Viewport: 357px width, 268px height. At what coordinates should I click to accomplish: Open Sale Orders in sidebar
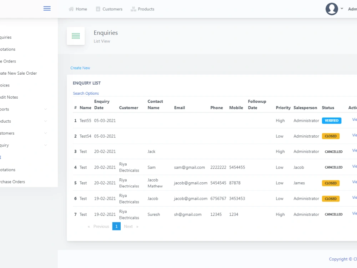pos(8,61)
